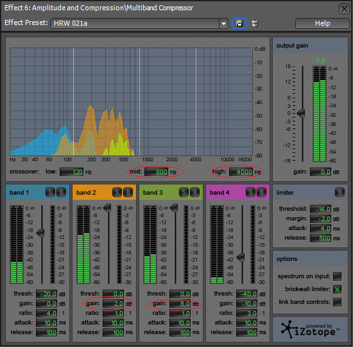Click band 3 threshold slider handle
This screenshot has height=347, width=353.
pos(174,208)
